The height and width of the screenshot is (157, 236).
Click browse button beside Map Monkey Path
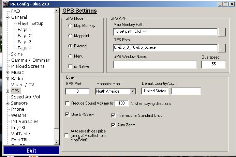222,32
